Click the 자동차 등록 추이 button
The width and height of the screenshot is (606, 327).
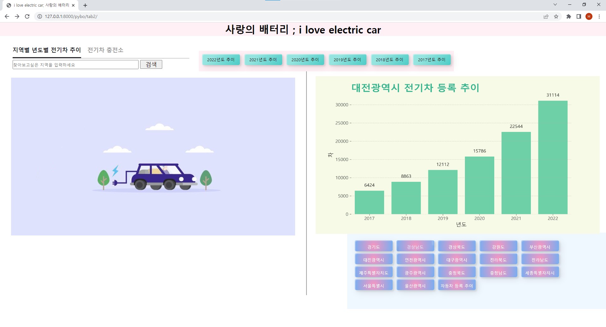[456, 285]
